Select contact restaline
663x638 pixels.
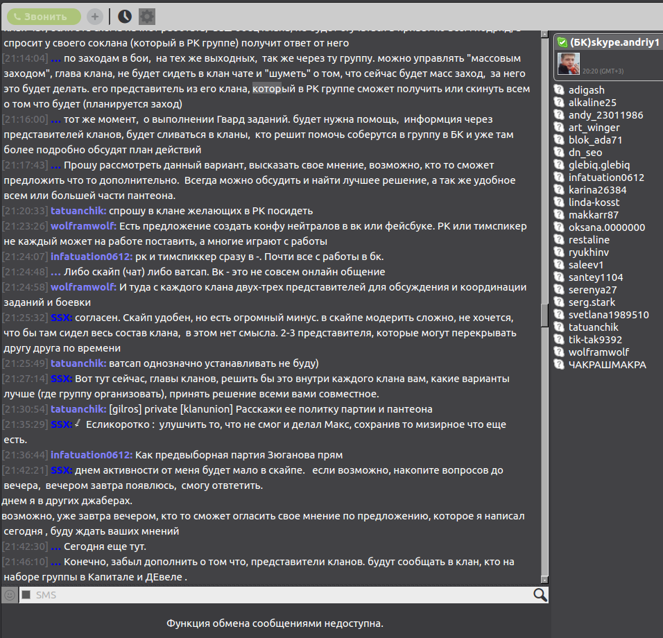pos(589,240)
